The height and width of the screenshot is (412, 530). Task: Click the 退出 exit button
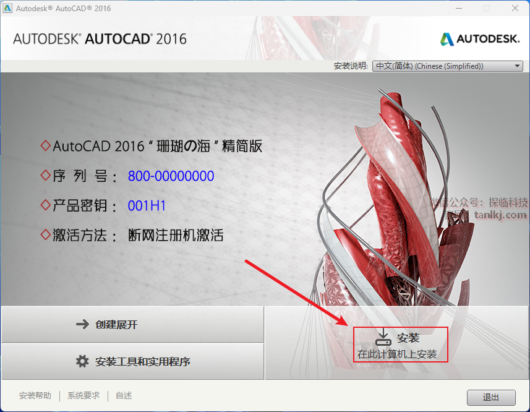coord(491,398)
